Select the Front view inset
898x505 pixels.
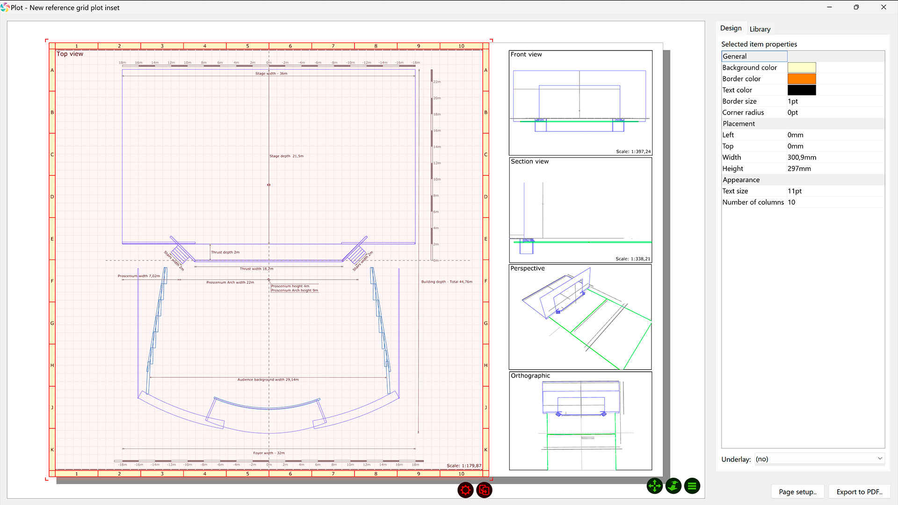click(580, 103)
